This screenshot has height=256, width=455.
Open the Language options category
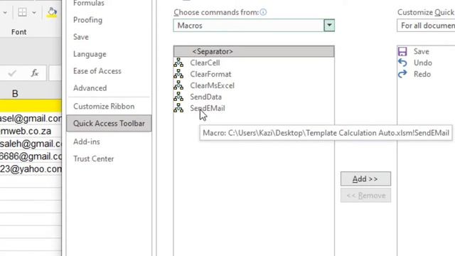point(90,54)
